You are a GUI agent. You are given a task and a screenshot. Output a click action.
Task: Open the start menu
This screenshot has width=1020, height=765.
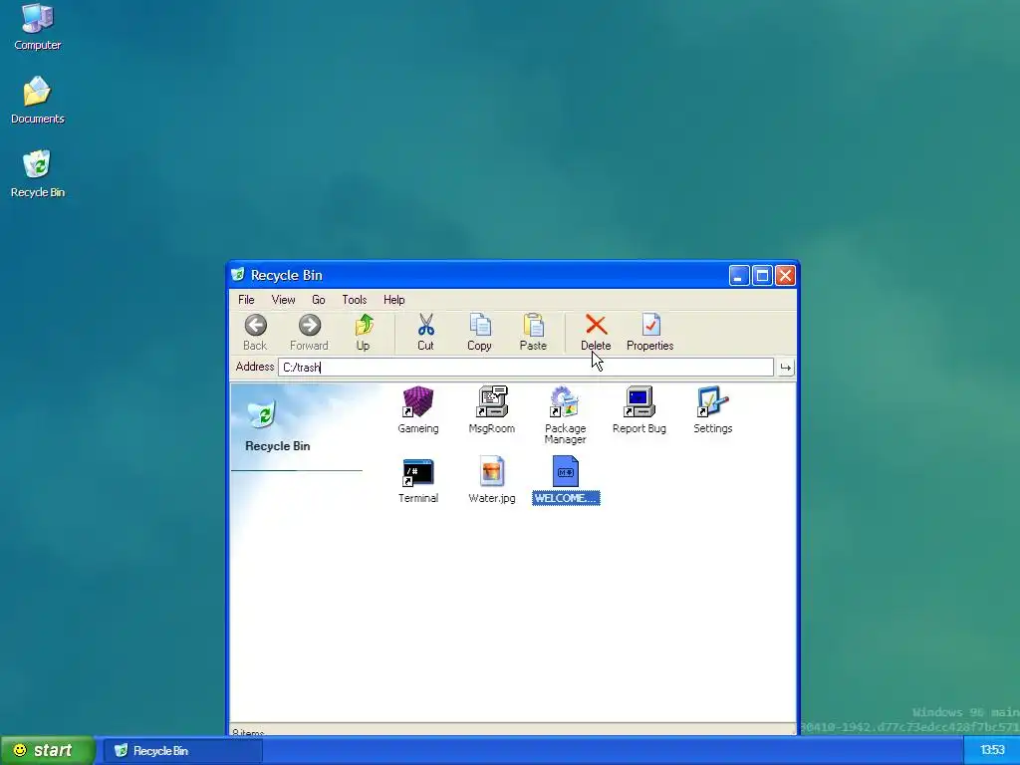[x=47, y=751]
